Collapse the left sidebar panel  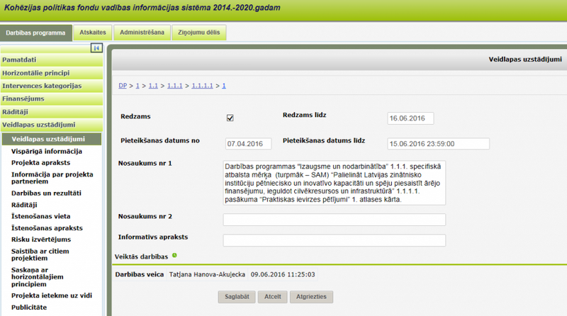click(96, 47)
